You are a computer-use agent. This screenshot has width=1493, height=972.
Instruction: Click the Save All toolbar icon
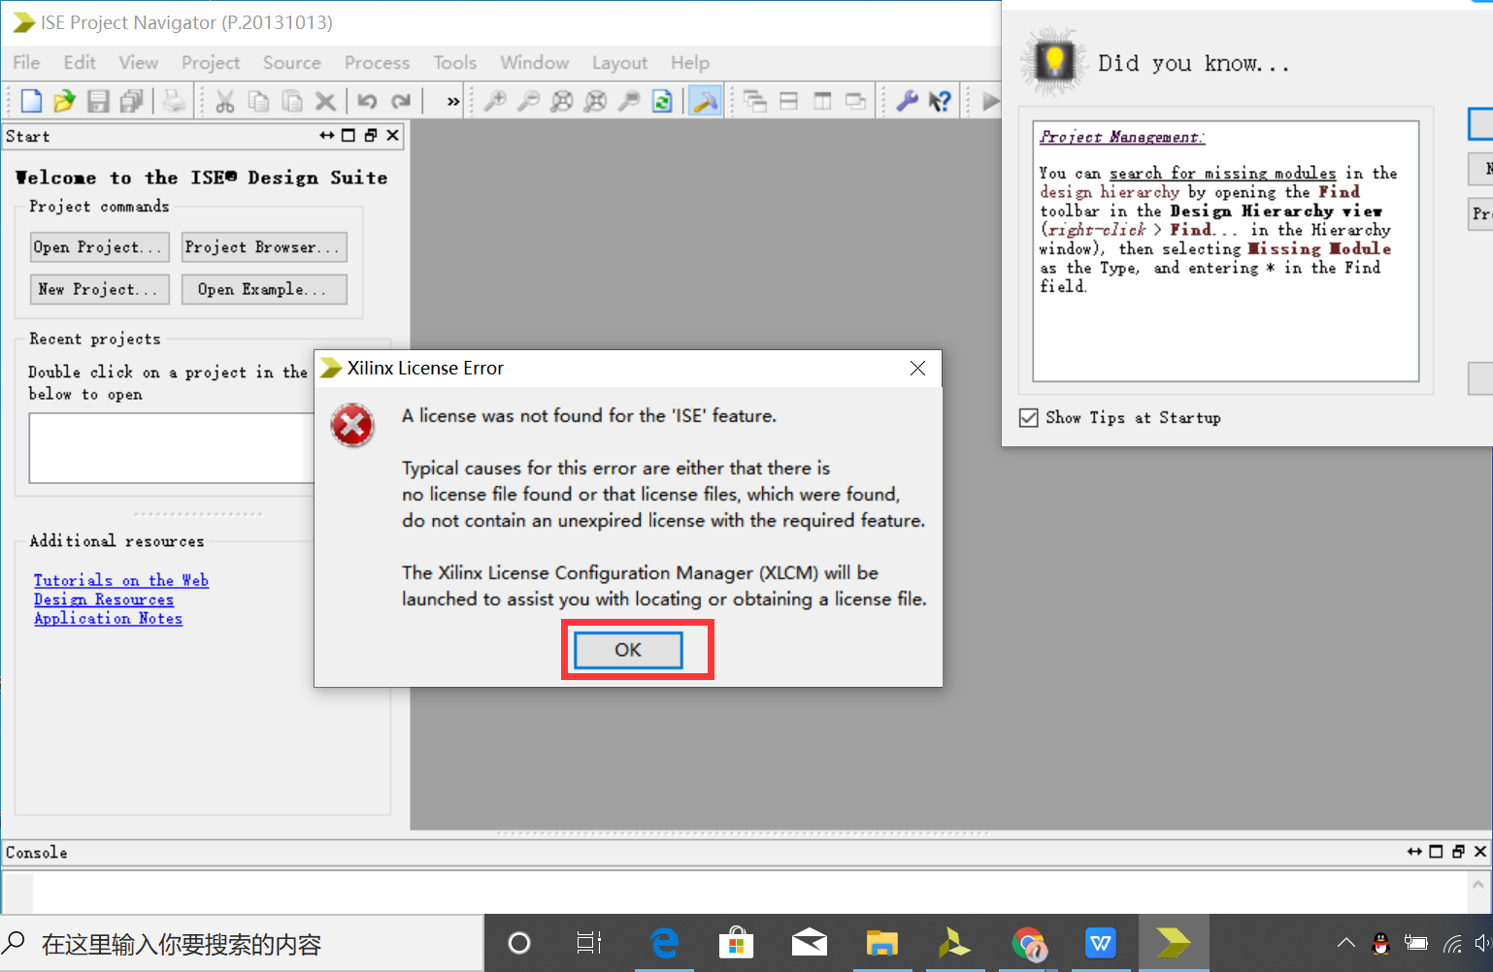pos(131,101)
